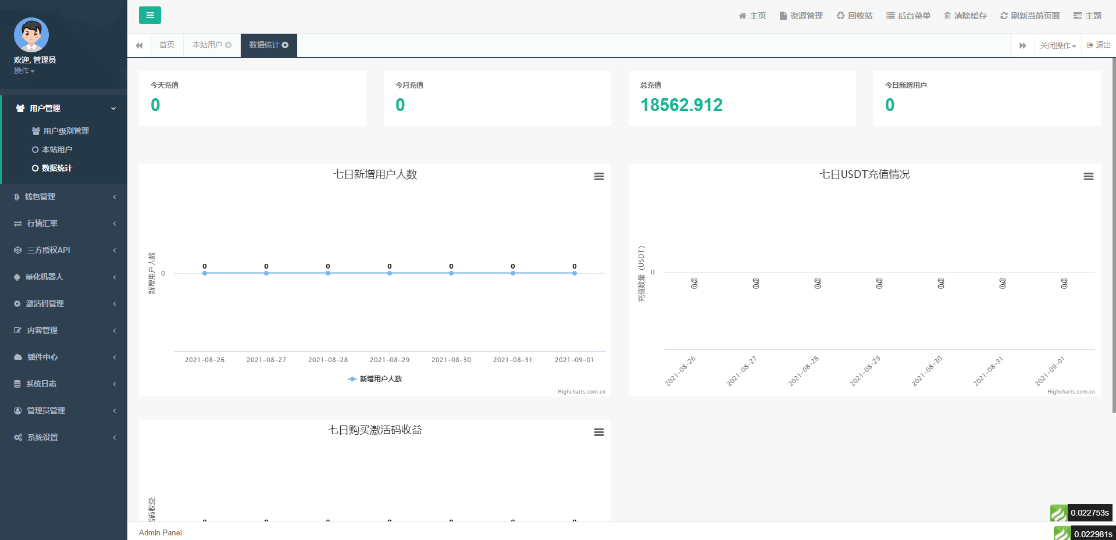
Task: Open the chart menu of 七日USDT充值情况
Action: click(1088, 177)
